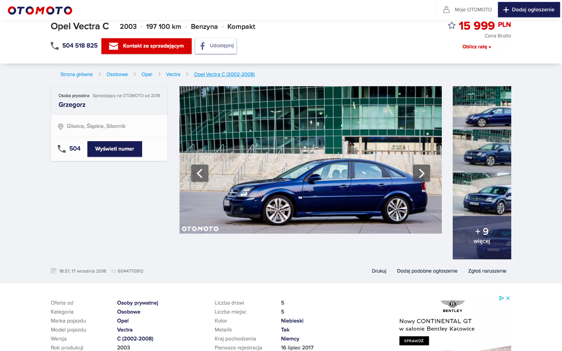Click the Zgłoś naruszenie link
Image resolution: width=562 pixels, height=351 pixels.
[x=487, y=271]
